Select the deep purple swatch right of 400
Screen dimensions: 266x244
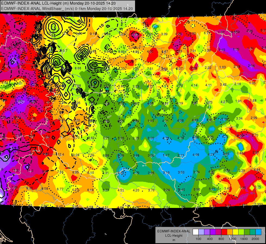tap(213, 232)
